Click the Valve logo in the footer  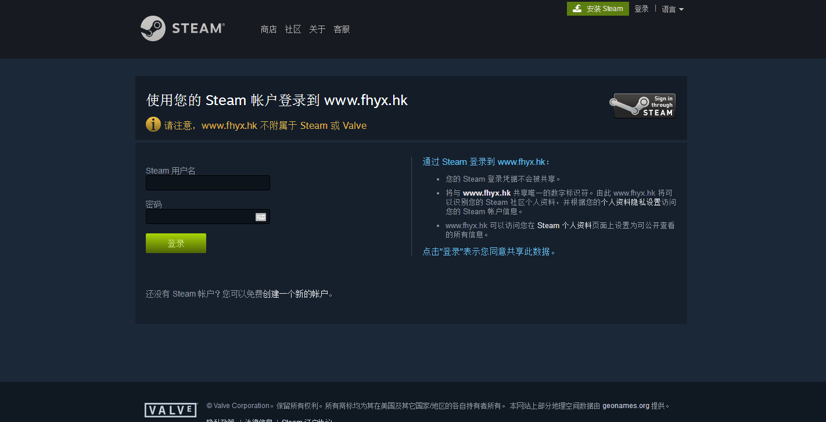point(171,410)
